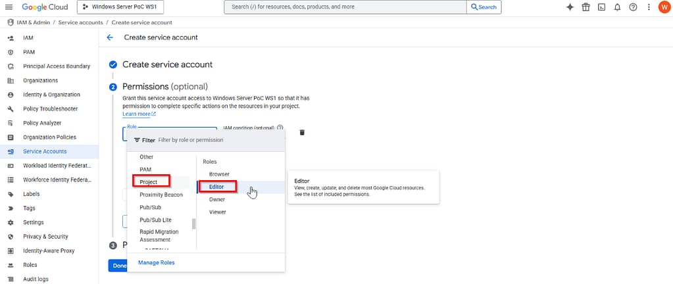673x284 pixels.
Task: Click the Filter icon in role picker
Action: click(137, 140)
